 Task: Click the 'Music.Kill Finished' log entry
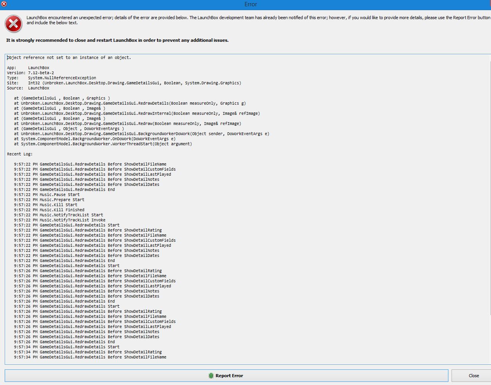49,210
